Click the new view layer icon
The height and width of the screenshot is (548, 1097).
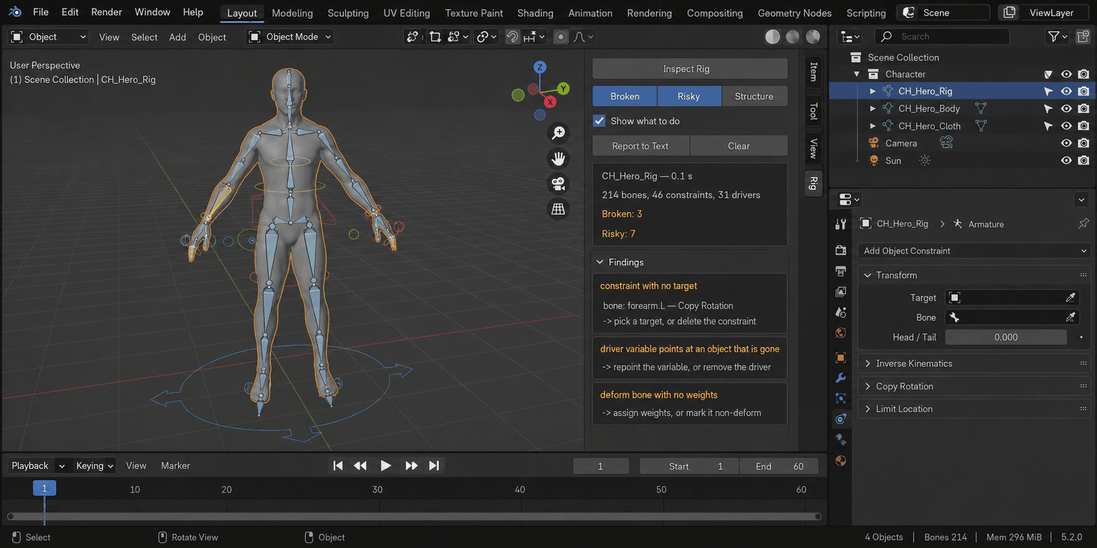tap(1009, 12)
